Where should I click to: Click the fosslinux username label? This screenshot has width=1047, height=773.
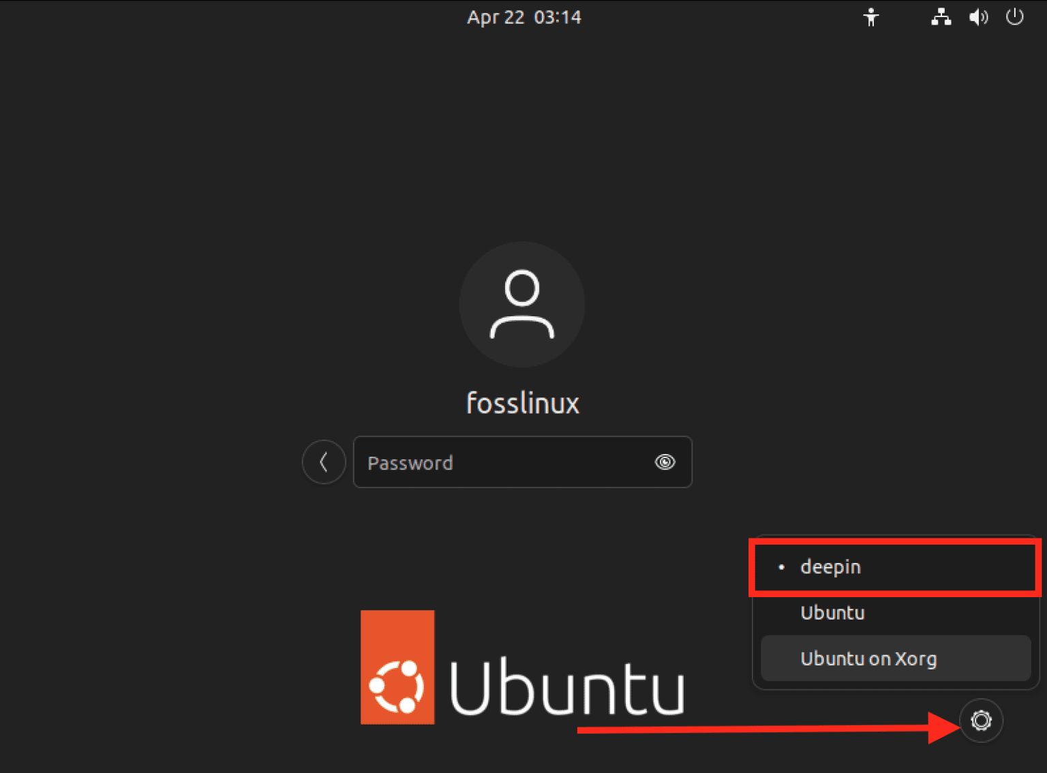click(522, 402)
